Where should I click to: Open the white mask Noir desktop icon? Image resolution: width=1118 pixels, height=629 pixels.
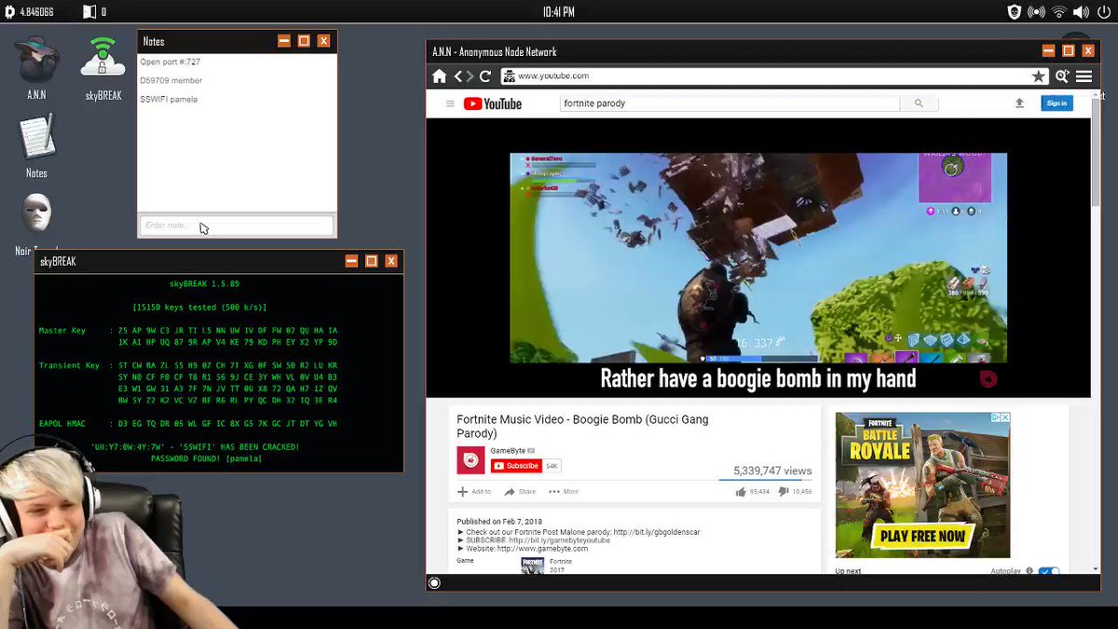click(36, 214)
